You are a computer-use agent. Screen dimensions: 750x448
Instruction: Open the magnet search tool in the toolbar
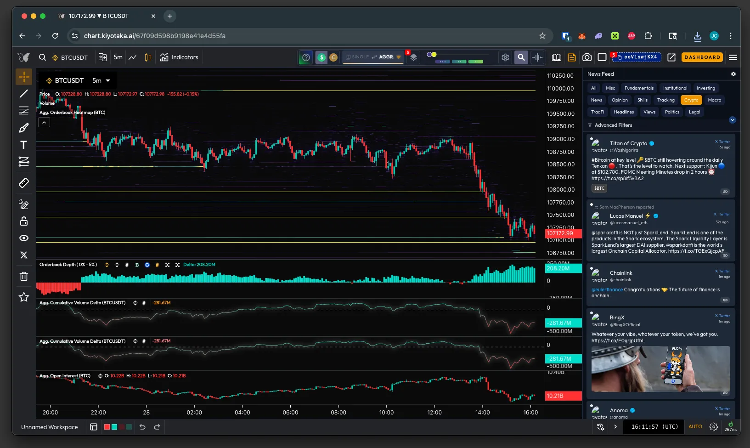tap(521, 57)
